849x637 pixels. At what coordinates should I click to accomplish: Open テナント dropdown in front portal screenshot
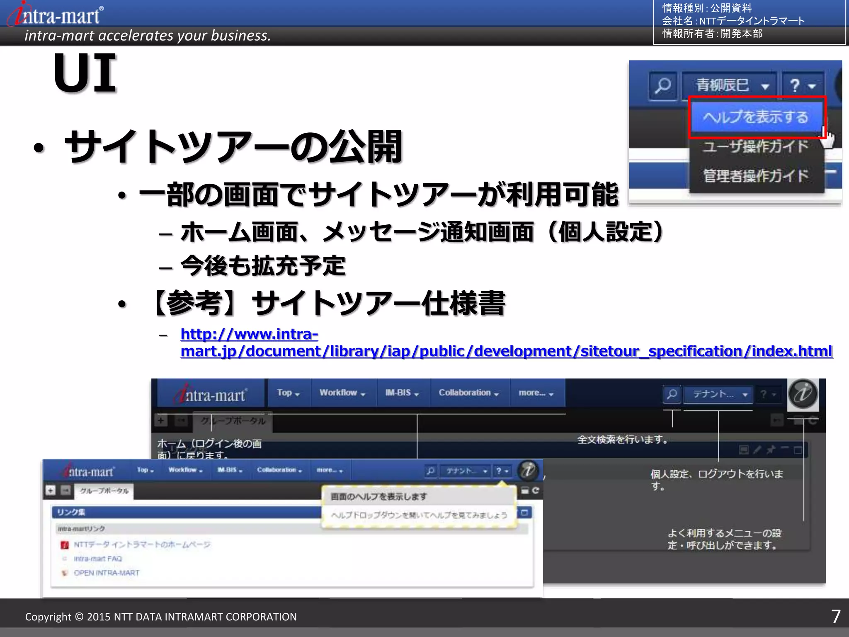point(465,471)
